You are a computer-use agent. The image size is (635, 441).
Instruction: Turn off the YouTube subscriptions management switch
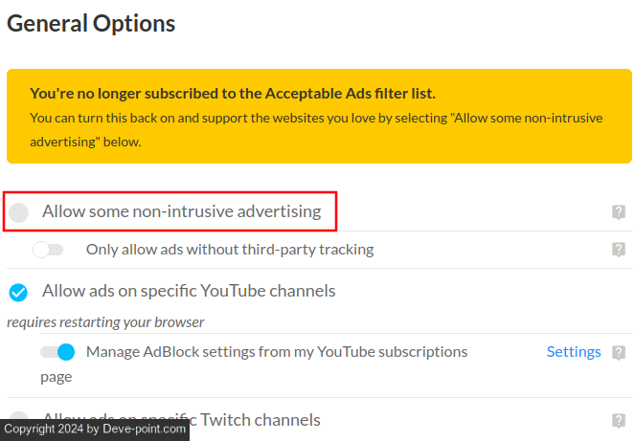pyautogui.click(x=57, y=352)
